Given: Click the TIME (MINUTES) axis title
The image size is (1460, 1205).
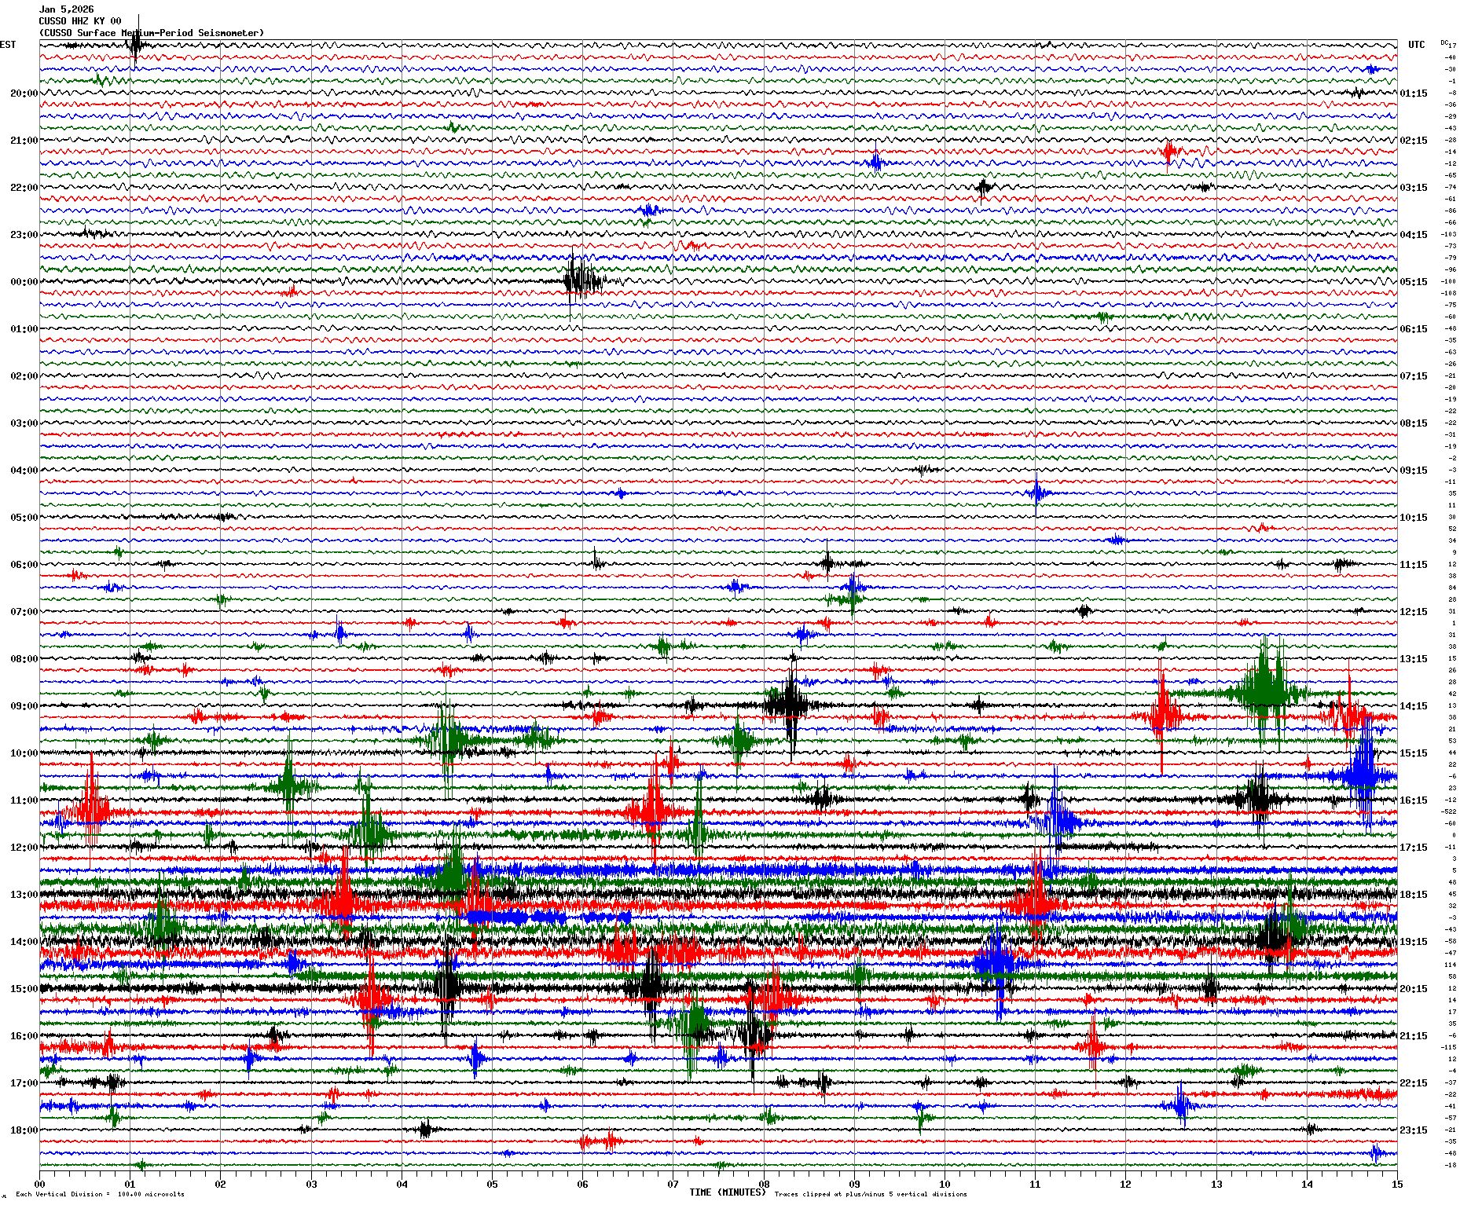Looking at the screenshot, I should click(727, 1192).
